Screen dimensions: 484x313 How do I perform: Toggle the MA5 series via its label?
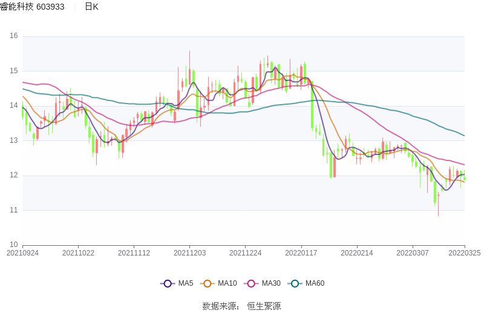186,283
